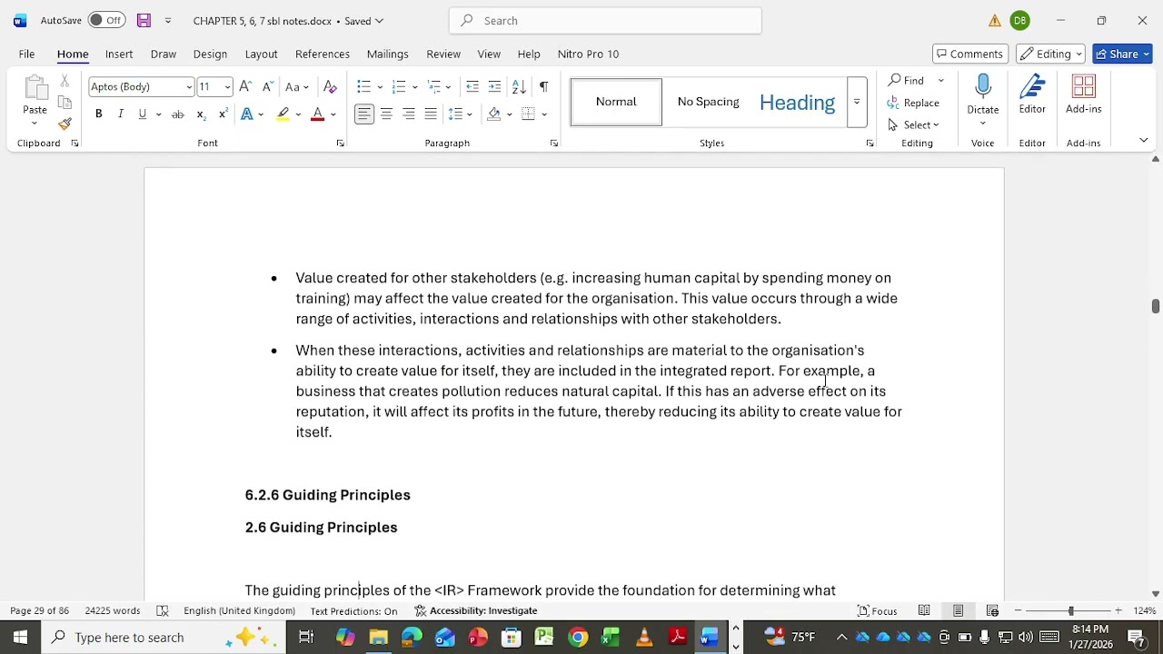This screenshot has height=654, width=1163.
Task: Activate the Format Painter brush
Action: click(x=65, y=124)
